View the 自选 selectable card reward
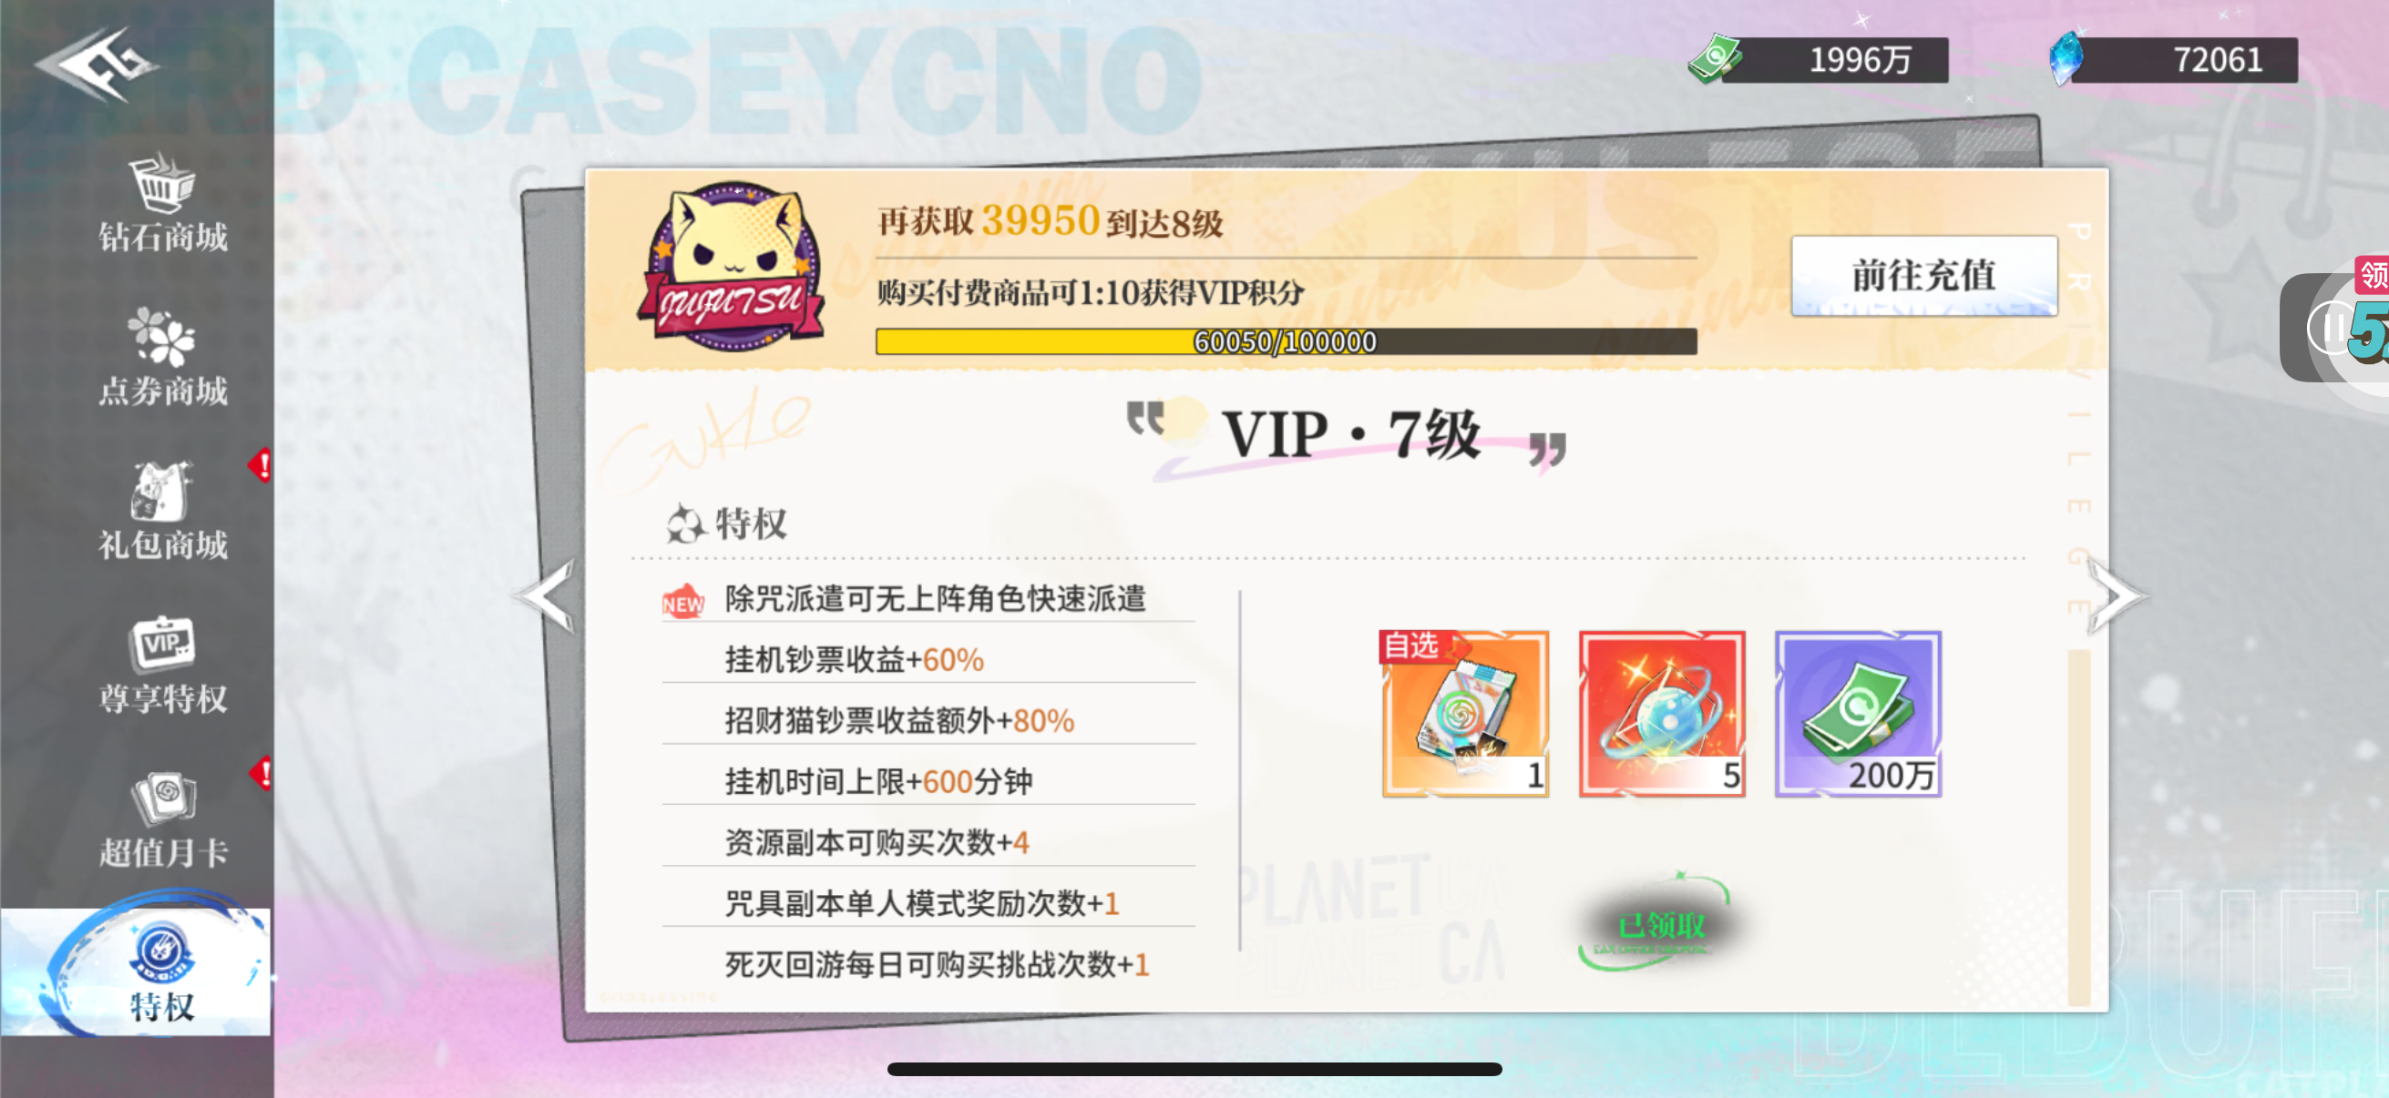This screenshot has height=1098, width=2389. pyautogui.click(x=1464, y=713)
